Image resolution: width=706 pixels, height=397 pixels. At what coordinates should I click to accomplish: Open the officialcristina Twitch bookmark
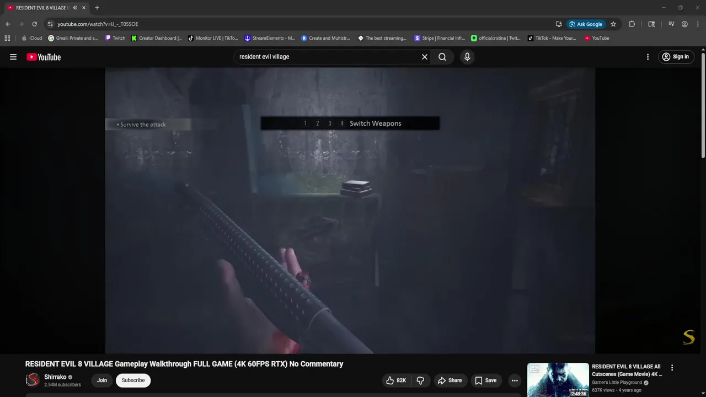point(495,38)
